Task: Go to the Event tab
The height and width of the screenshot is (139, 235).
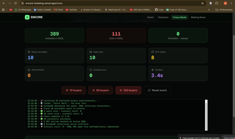Action: pyautogui.click(x=150, y=17)
